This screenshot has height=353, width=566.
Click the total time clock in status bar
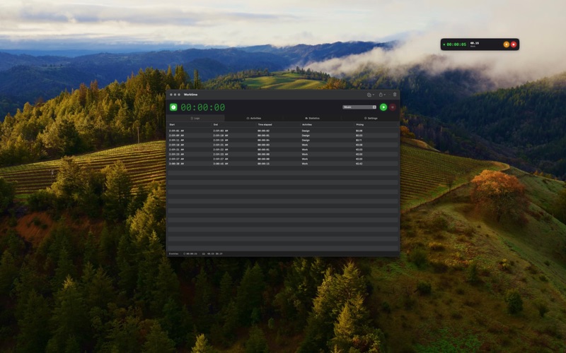coord(190,253)
